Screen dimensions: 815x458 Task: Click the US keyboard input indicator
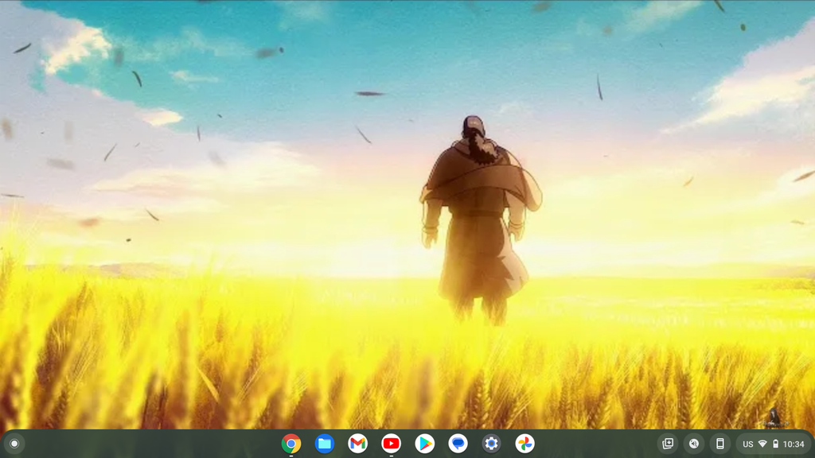click(747, 444)
